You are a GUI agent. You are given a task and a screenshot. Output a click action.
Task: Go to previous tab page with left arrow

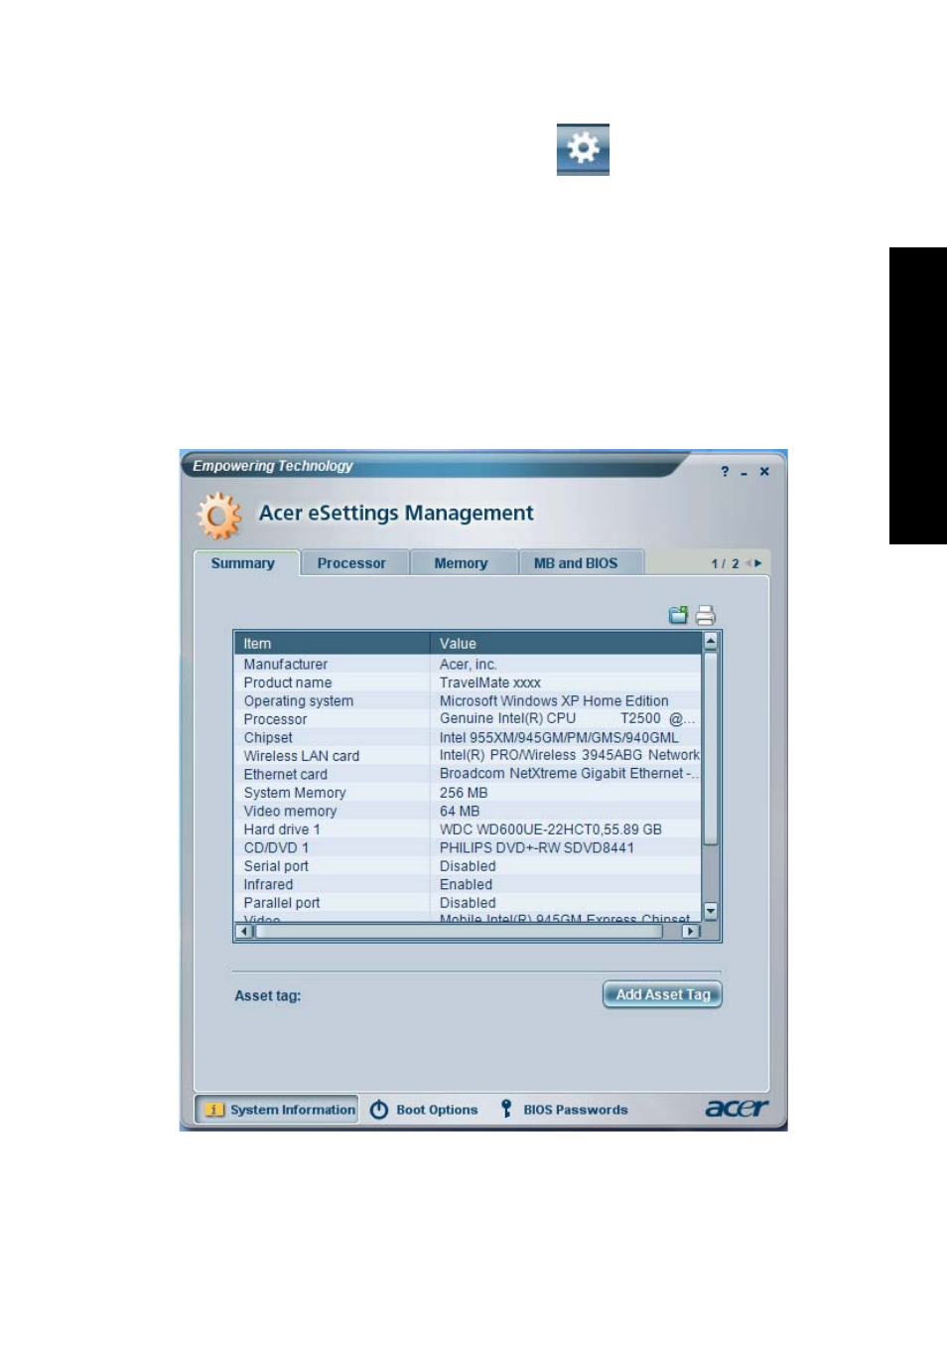click(x=748, y=563)
